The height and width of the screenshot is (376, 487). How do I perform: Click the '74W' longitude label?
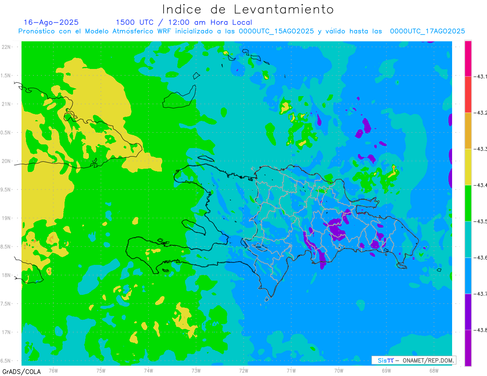[149, 370]
